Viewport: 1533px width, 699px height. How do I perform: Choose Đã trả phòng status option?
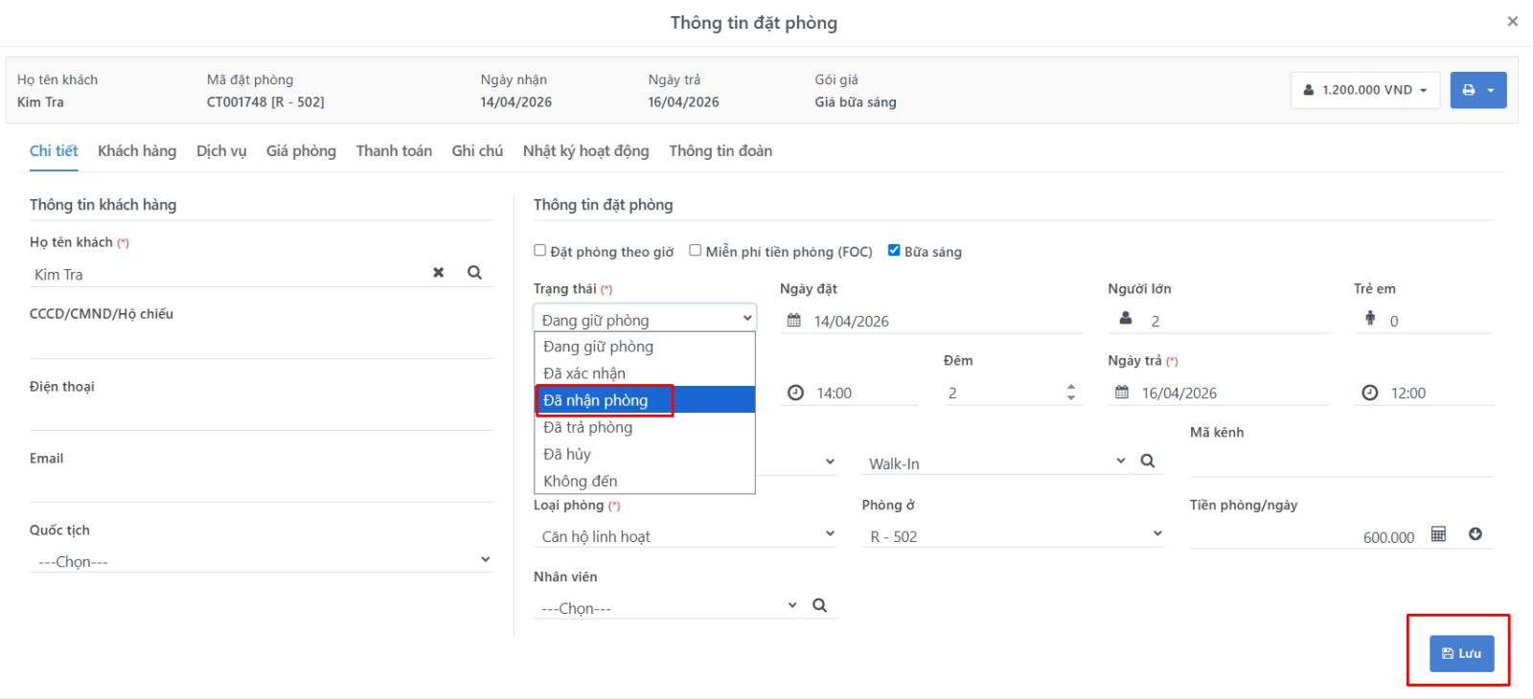(x=645, y=427)
